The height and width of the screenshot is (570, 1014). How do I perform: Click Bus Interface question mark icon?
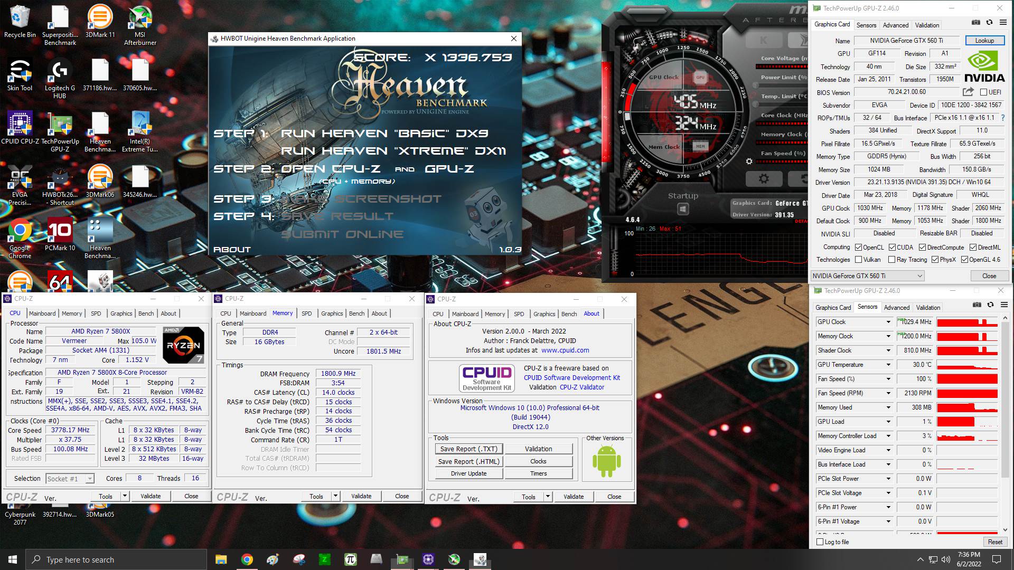pos(1003,118)
